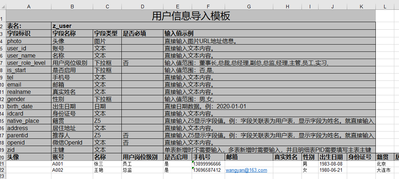Click the 出生日期 header in row 20
Screen dimensions: 399x179
tap(332, 157)
